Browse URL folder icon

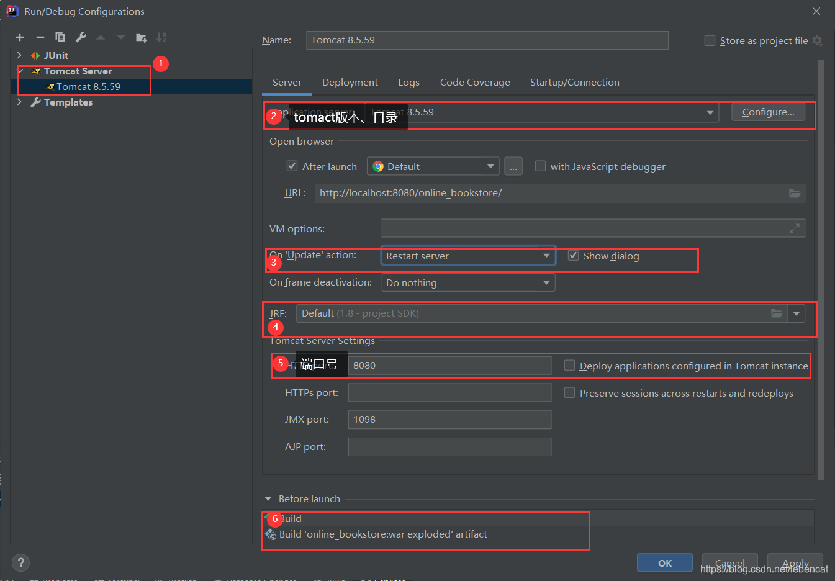pos(795,193)
